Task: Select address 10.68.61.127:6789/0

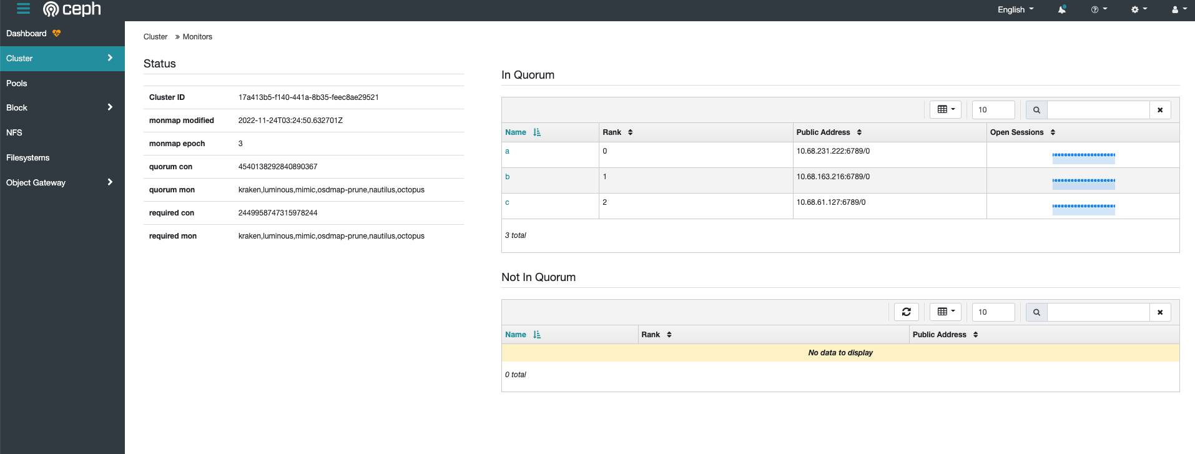Action: (x=831, y=202)
